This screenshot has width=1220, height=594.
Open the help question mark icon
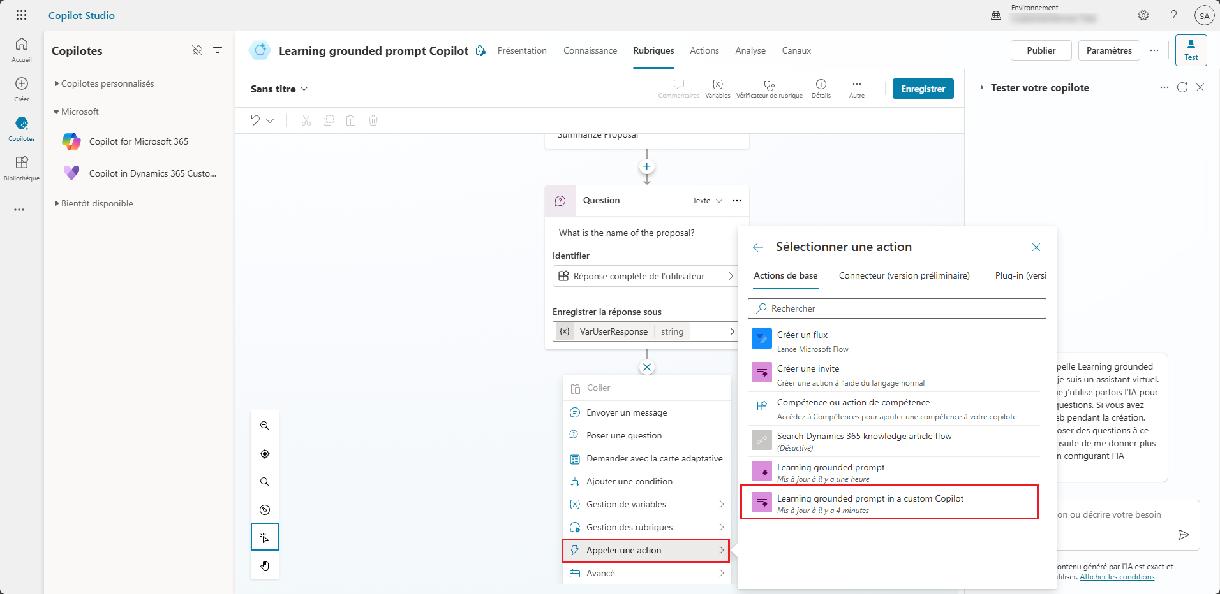[x=1173, y=15]
